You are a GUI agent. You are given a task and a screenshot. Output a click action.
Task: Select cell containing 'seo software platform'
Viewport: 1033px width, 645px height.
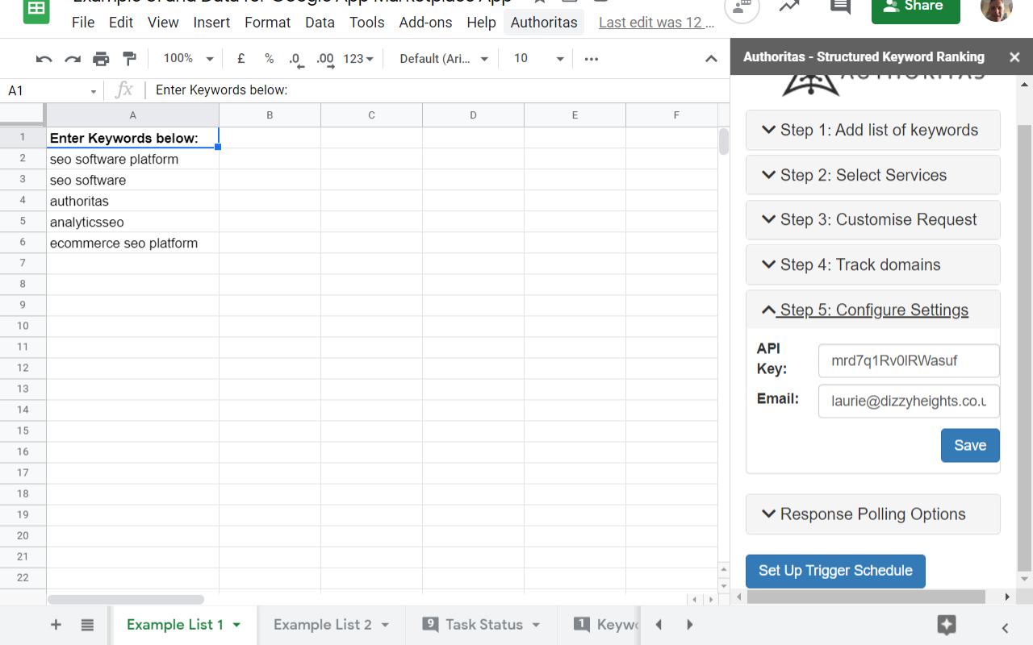(132, 159)
